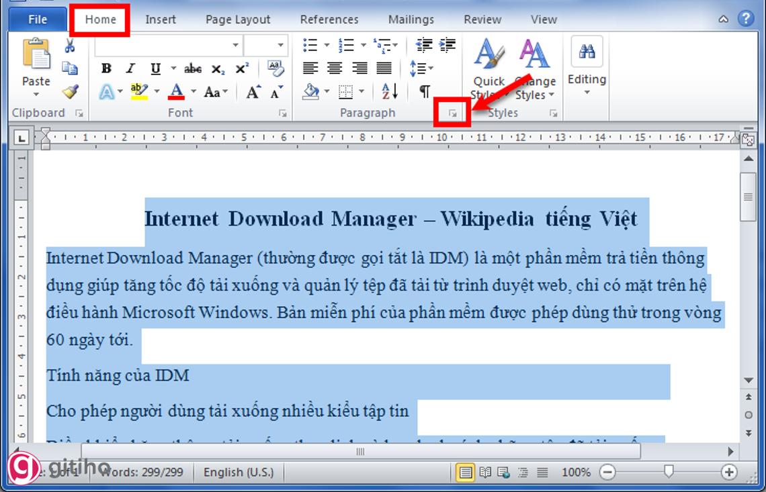Image resolution: width=766 pixels, height=492 pixels.
Task: Open the File menu
Action: 37,19
